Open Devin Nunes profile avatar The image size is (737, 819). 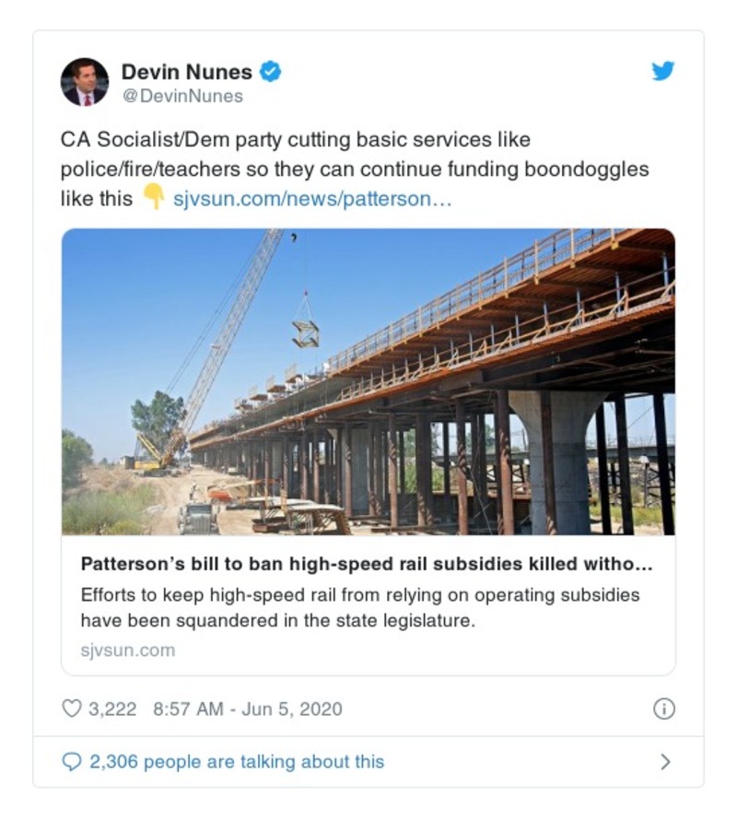pyautogui.click(x=85, y=82)
